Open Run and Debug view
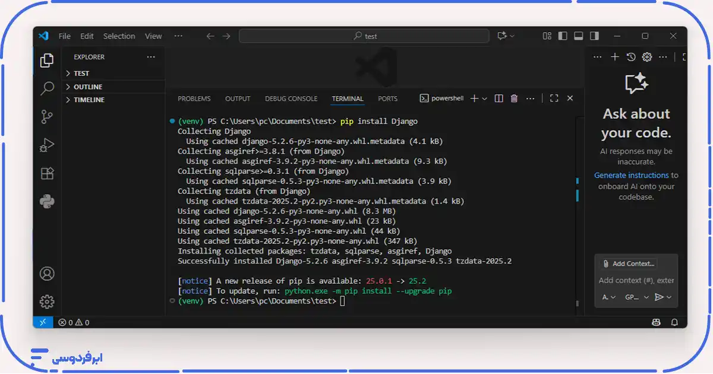The width and height of the screenshot is (713, 374). pyautogui.click(x=47, y=145)
